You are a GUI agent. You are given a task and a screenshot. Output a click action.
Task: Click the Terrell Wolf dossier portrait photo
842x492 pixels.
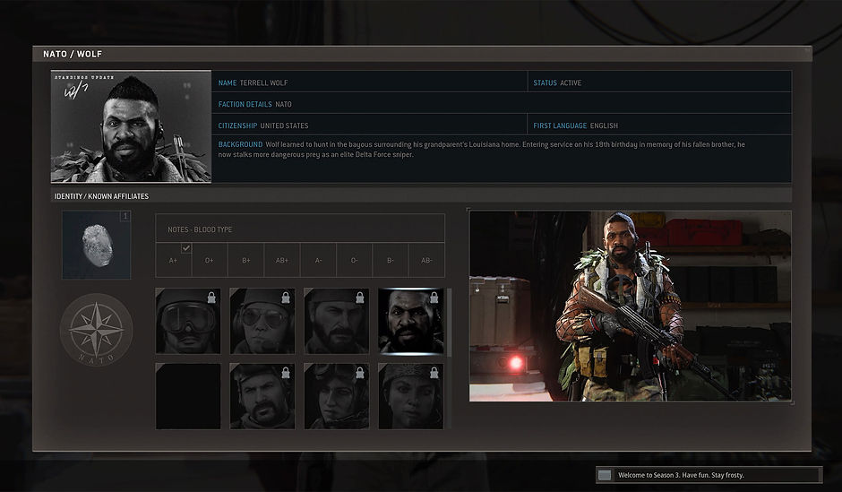point(131,126)
